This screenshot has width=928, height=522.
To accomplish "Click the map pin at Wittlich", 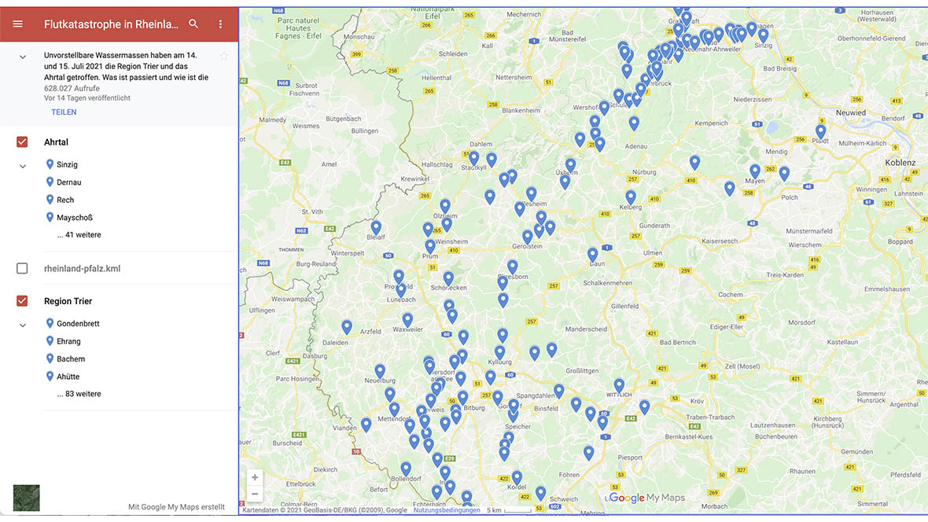I will (x=619, y=386).
